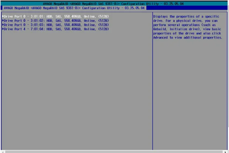
Task: Click empty area below the drive list
Action: 76,89
